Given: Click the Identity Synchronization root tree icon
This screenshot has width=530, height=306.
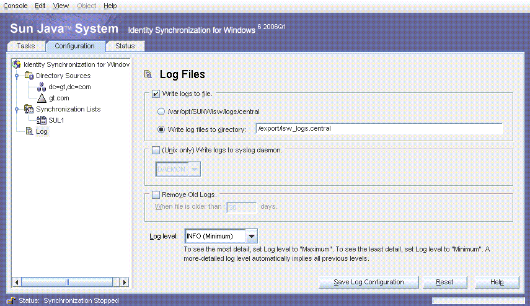Looking at the screenshot, I should tap(17, 64).
